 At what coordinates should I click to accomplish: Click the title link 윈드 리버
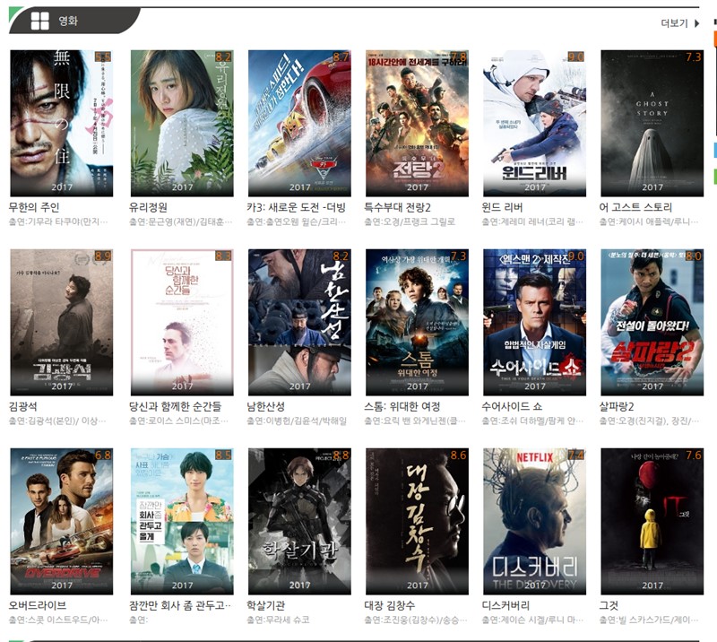click(x=502, y=207)
